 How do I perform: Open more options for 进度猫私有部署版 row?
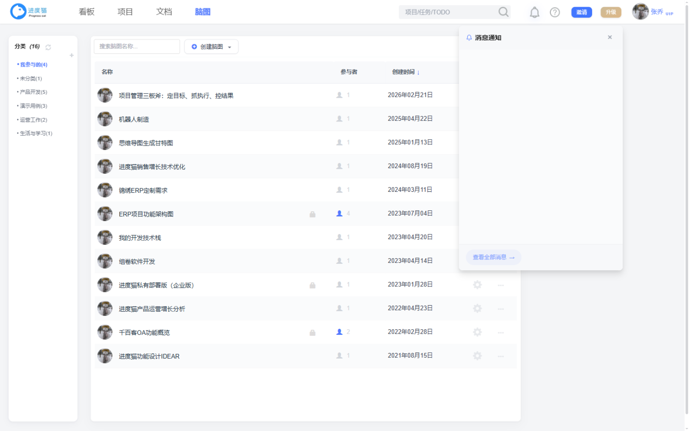pos(501,285)
